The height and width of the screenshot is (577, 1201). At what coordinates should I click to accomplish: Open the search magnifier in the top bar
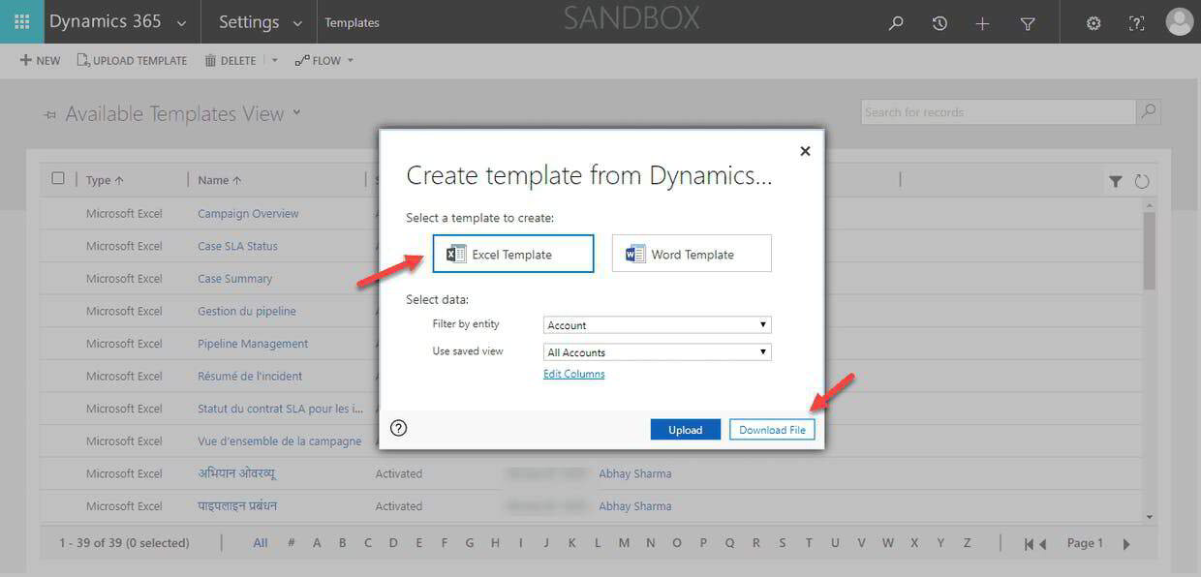coord(895,22)
